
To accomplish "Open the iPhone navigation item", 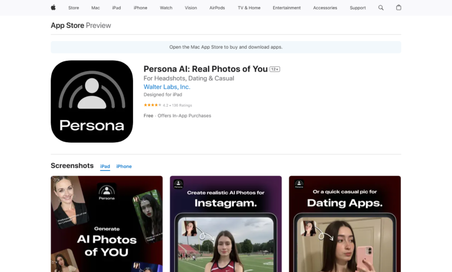I will (x=140, y=8).
